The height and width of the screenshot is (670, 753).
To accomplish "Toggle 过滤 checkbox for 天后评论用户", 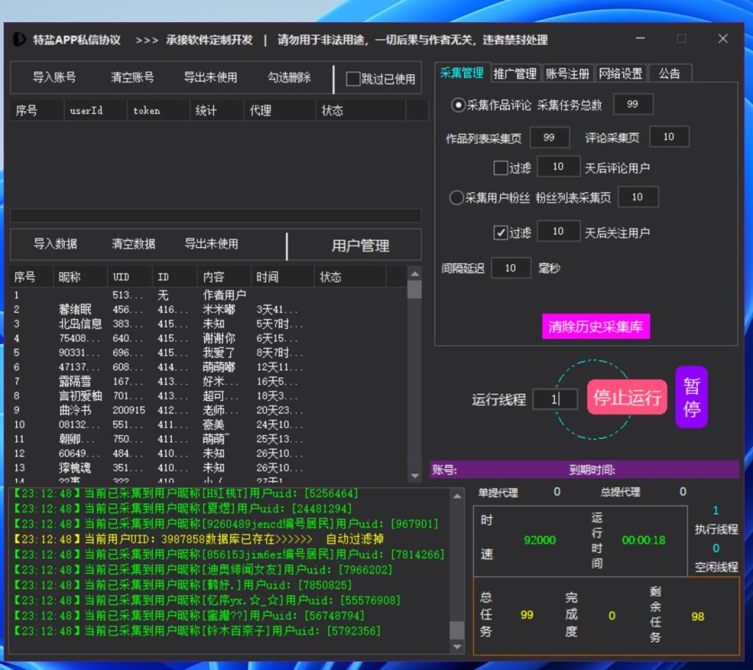I will click(500, 168).
